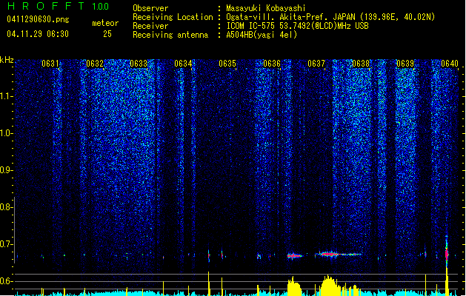Click the 0634 time marker
Image resolution: width=466 pixels, height=296 pixels.
point(183,64)
